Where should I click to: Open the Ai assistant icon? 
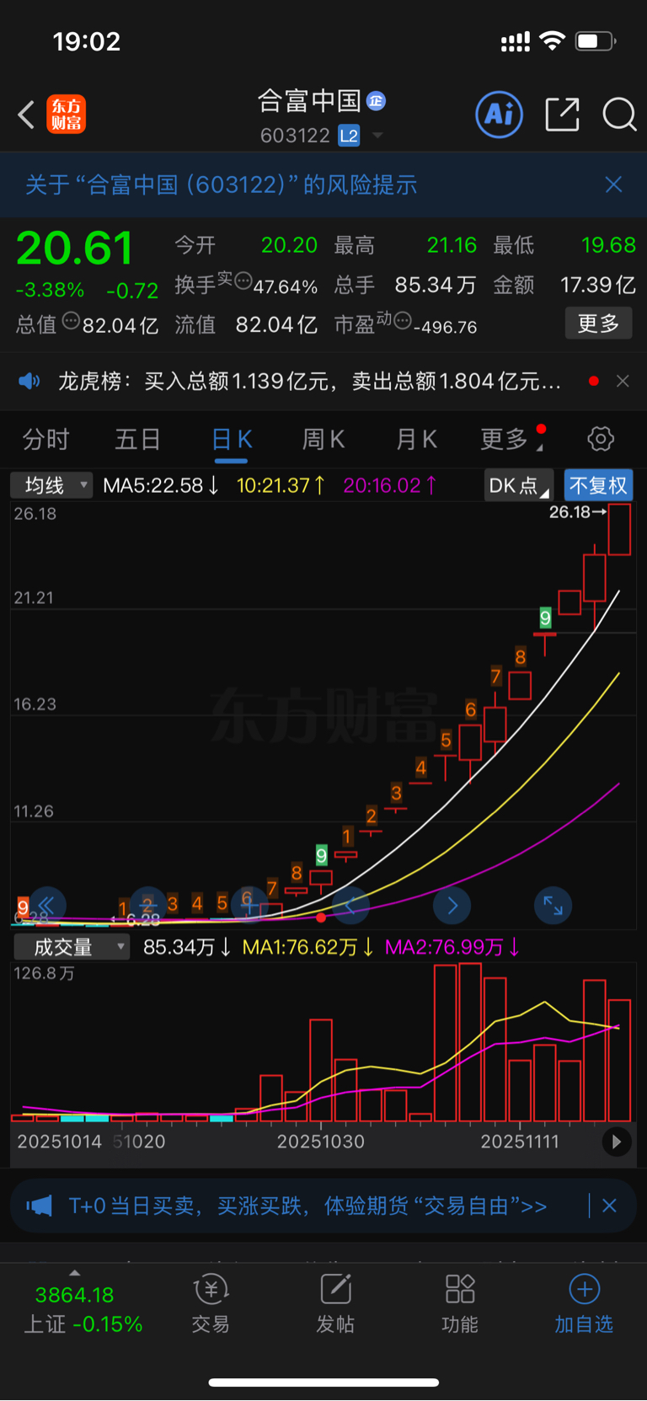(x=500, y=114)
